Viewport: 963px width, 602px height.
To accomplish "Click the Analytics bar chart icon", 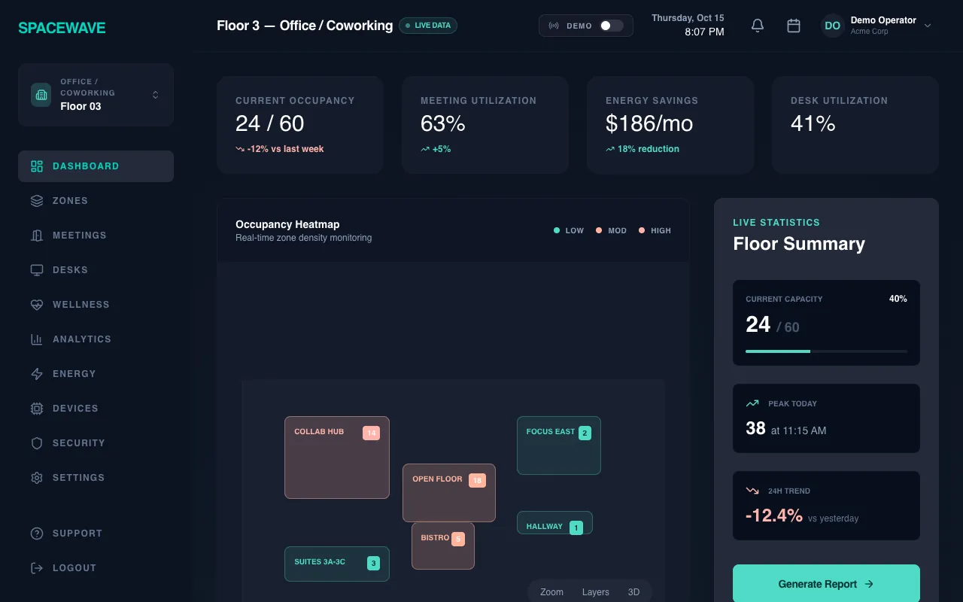I will tap(37, 339).
